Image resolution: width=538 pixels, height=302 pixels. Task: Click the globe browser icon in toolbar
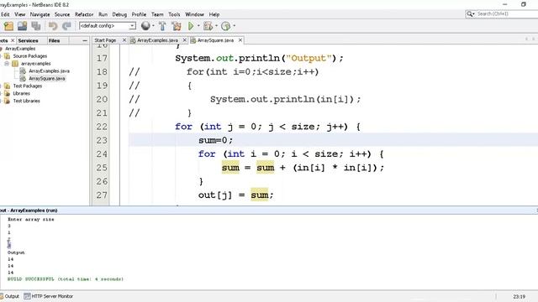coord(145,26)
